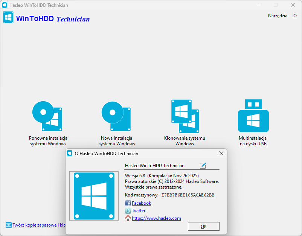302x236 pixels.
Task: Open the Twórz kopie zapasowe link
Action: (x=39, y=225)
